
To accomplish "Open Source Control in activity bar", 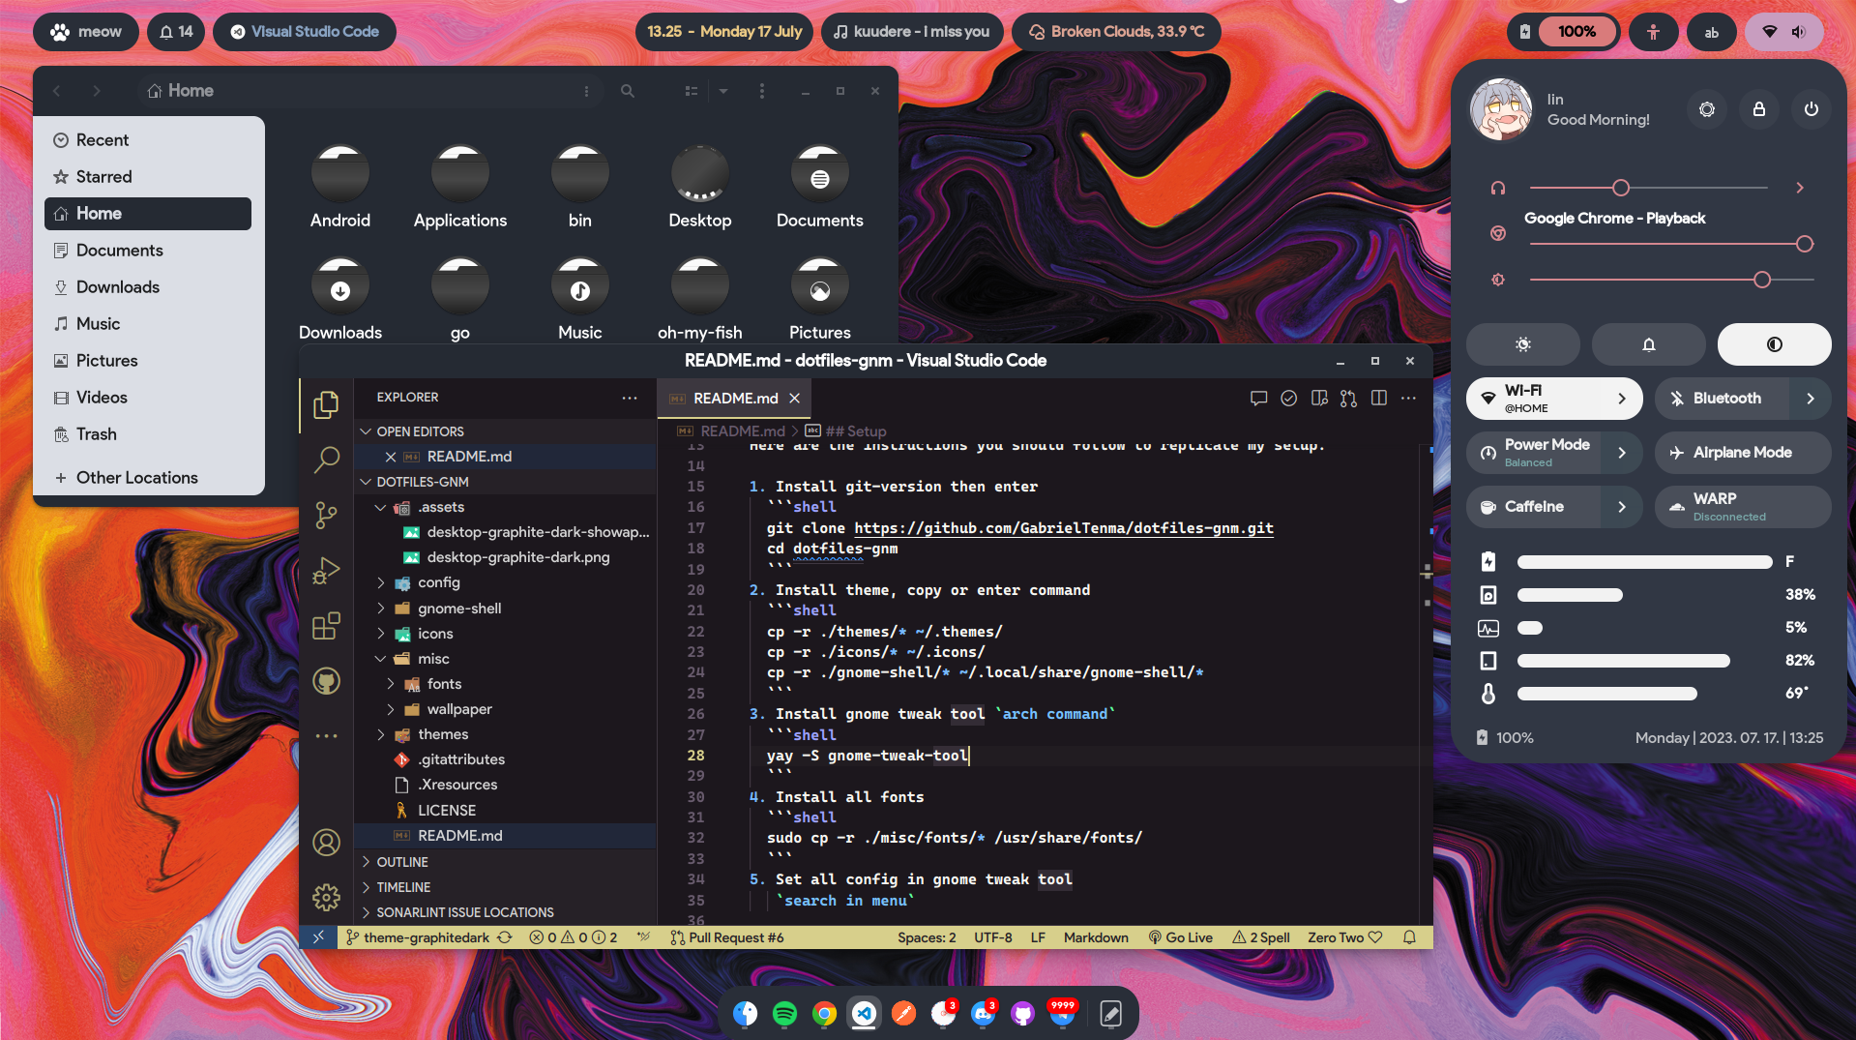I will 326,515.
